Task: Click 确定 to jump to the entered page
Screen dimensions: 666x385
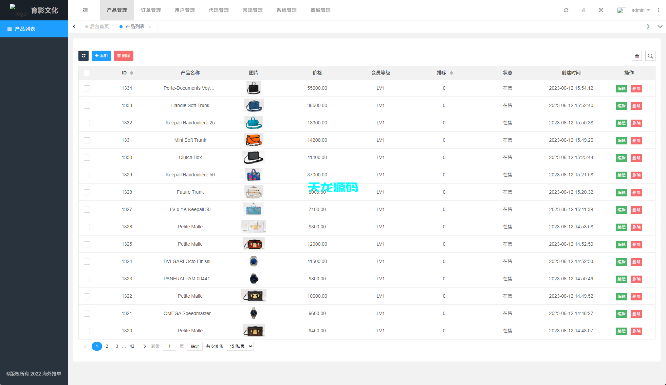Action: (195, 346)
